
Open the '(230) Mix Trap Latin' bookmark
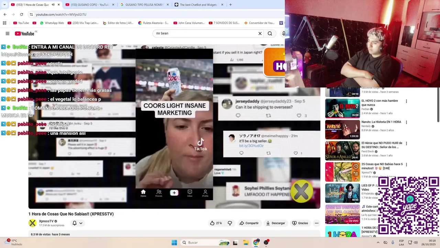click(x=83, y=23)
